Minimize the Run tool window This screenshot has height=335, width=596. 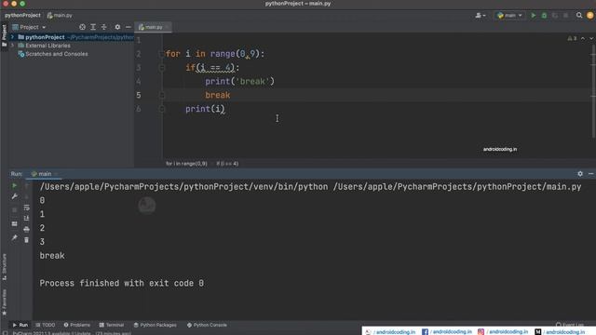tap(590, 174)
